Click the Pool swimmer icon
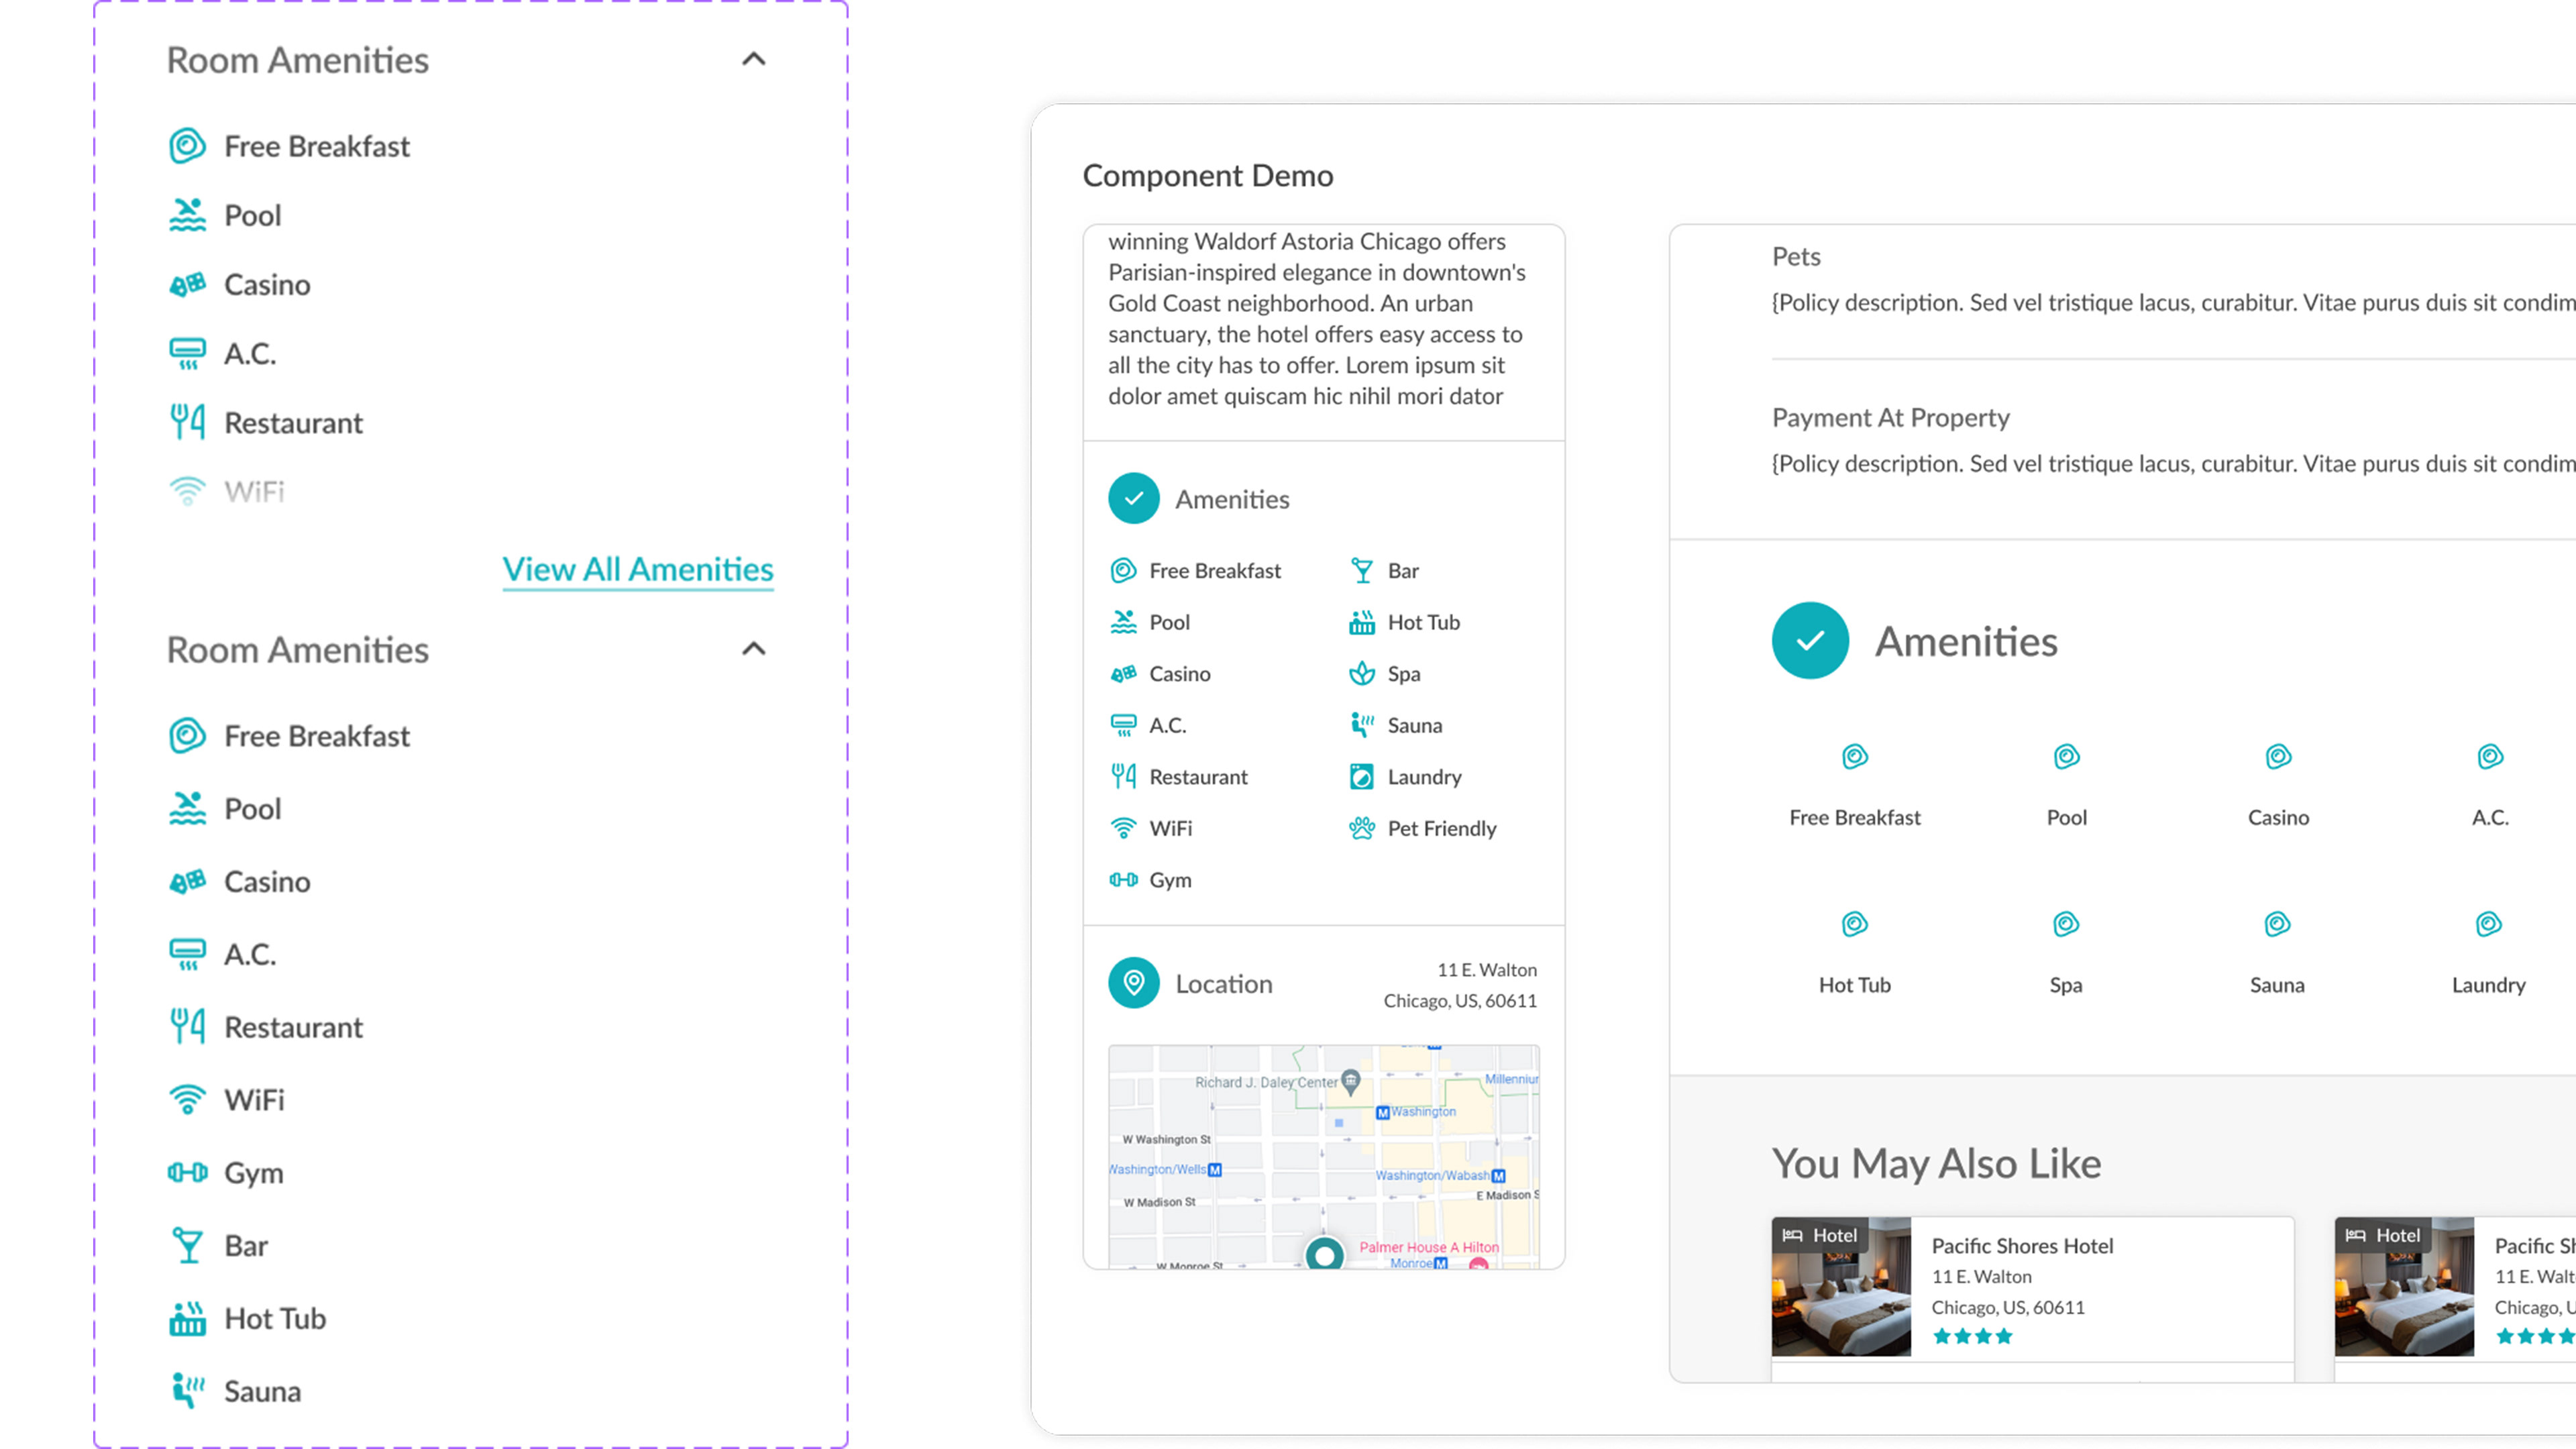 click(1124, 621)
